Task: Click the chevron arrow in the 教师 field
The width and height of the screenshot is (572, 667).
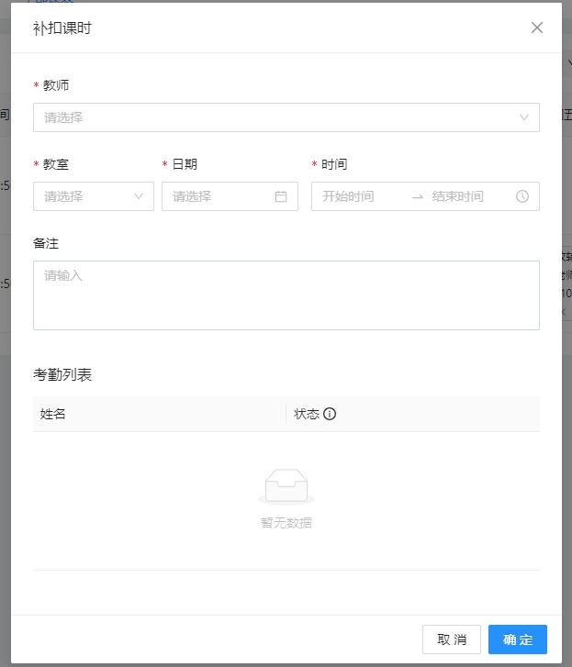Action: tap(524, 117)
